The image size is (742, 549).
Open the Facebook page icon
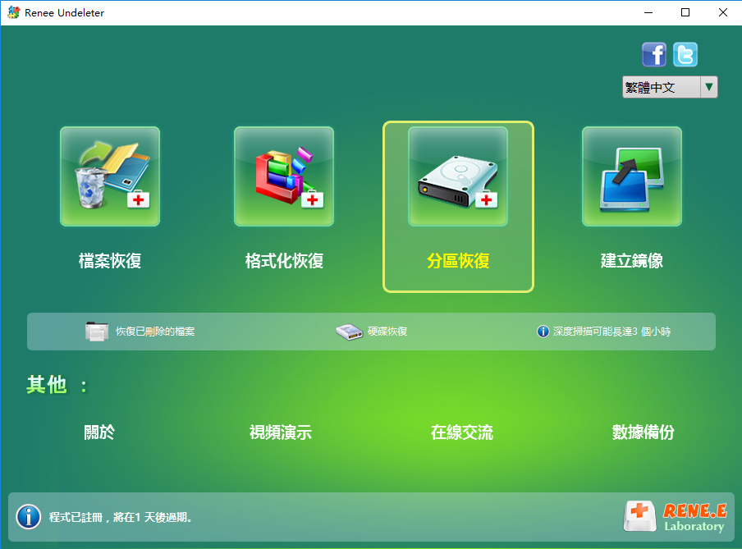tap(654, 54)
